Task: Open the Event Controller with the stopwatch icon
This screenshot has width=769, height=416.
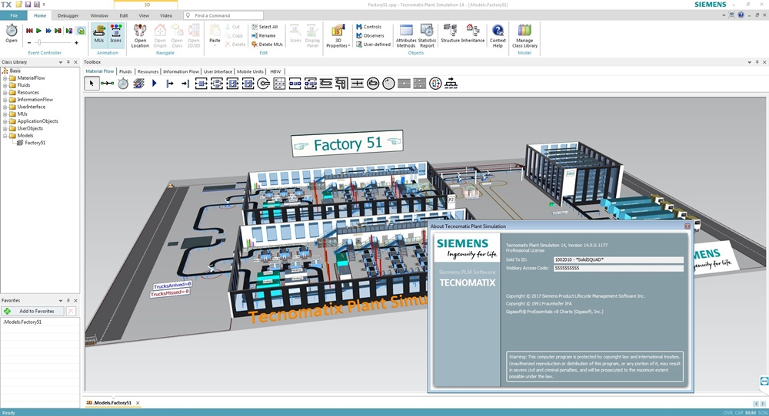Action: pyautogui.click(x=12, y=32)
